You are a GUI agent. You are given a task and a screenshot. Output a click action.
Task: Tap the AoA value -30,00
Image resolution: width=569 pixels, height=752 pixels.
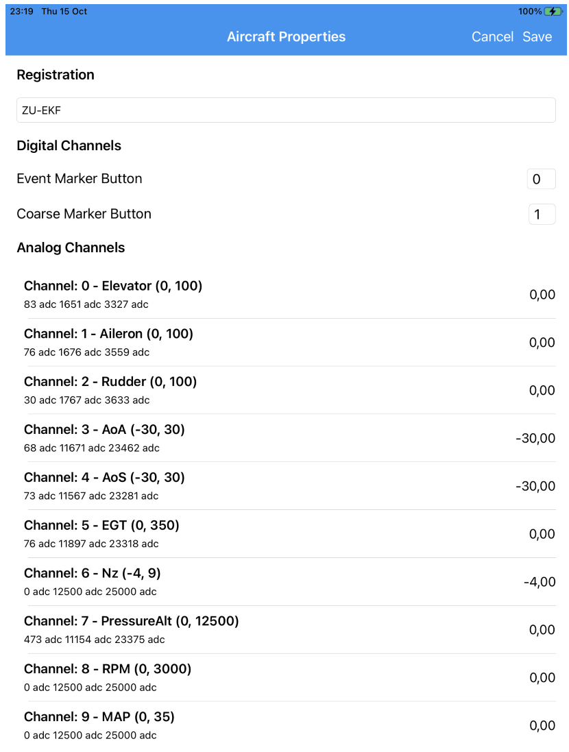point(535,438)
